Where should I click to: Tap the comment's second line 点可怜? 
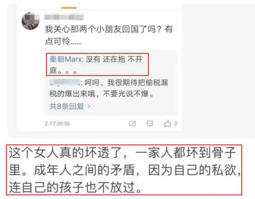[x=57, y=41]
